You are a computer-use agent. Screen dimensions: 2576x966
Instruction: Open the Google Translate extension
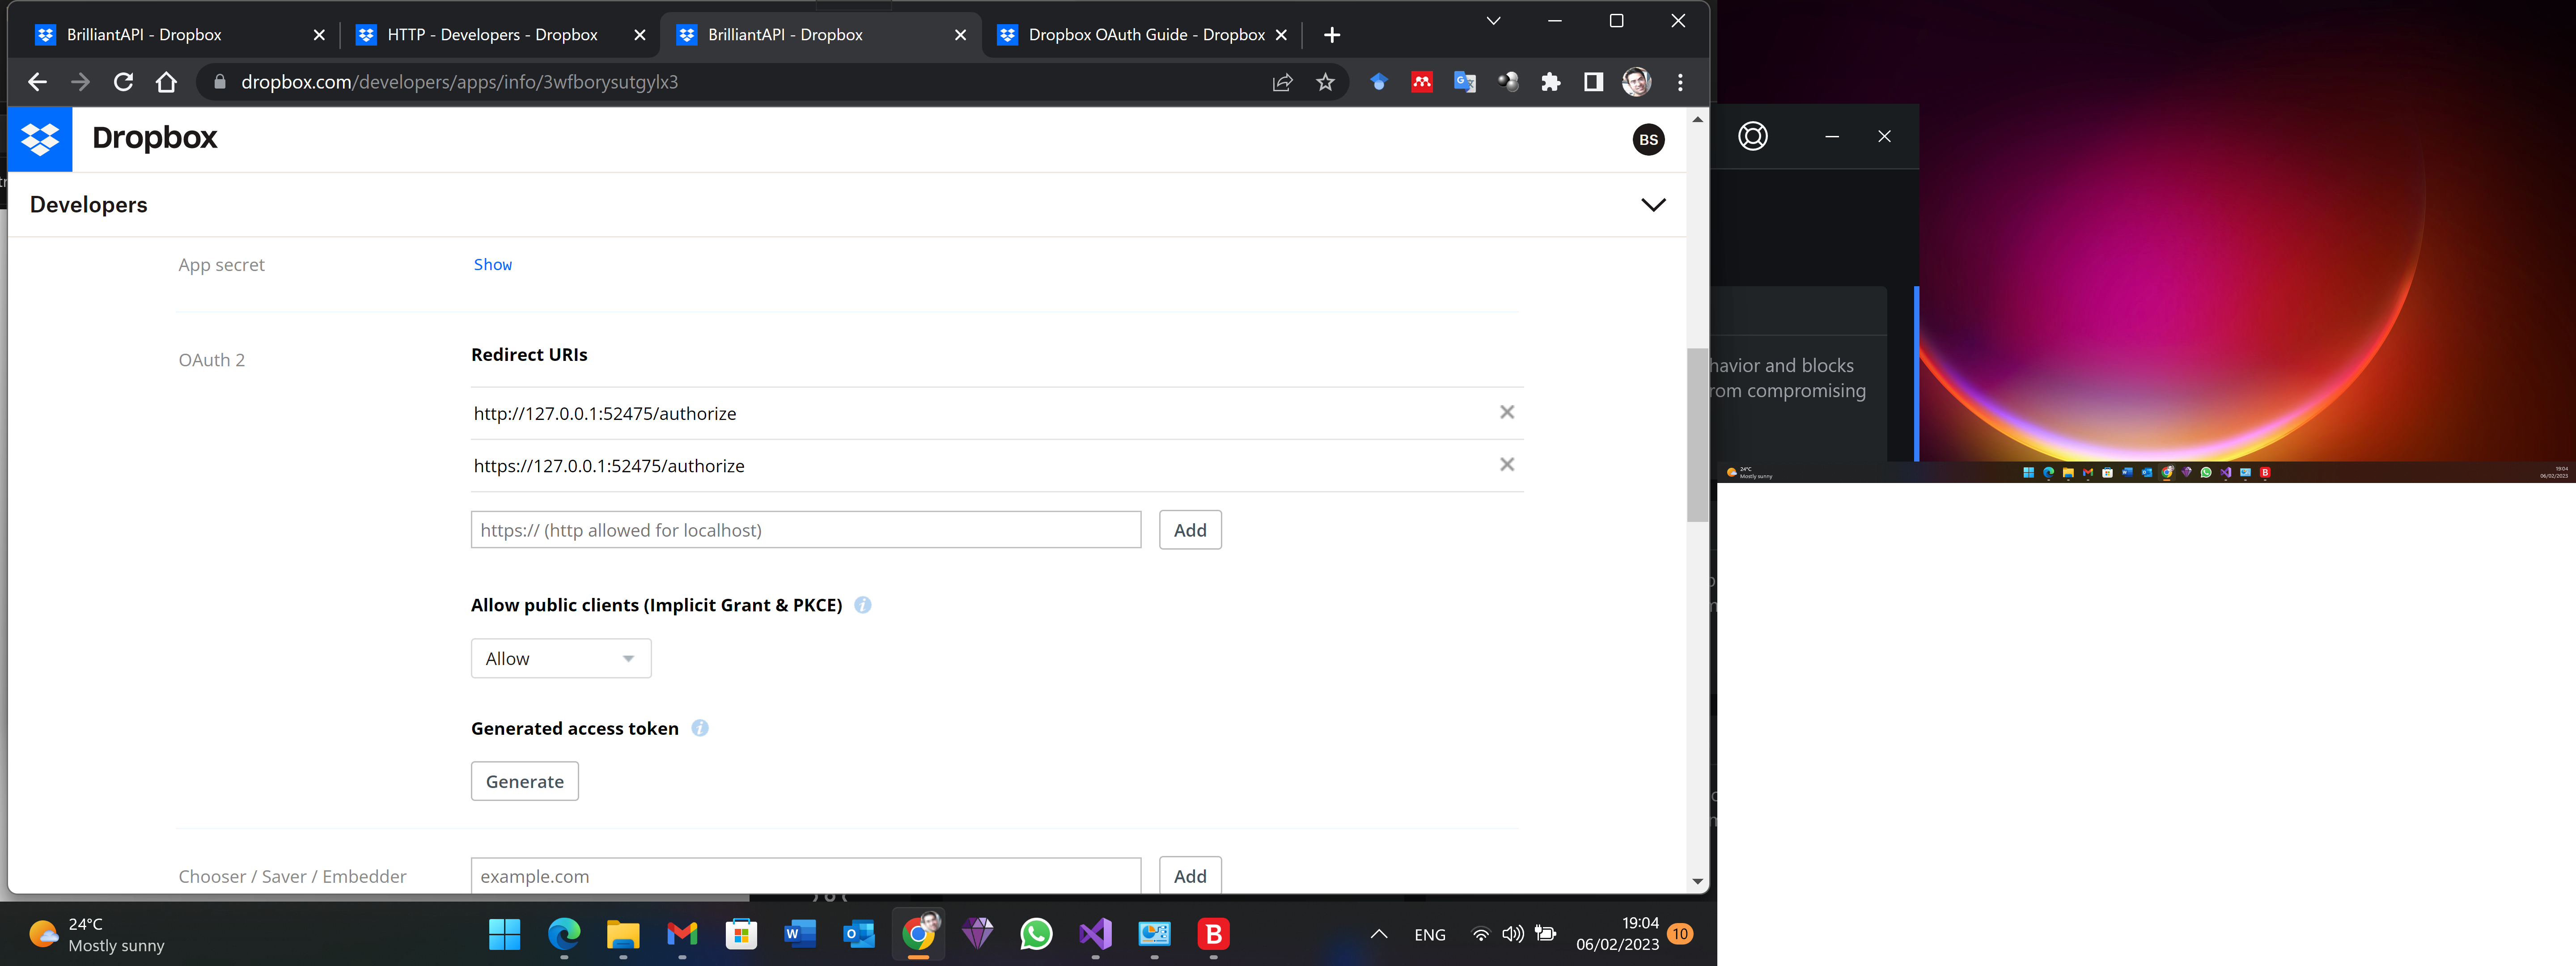(x=1464, y=82)
